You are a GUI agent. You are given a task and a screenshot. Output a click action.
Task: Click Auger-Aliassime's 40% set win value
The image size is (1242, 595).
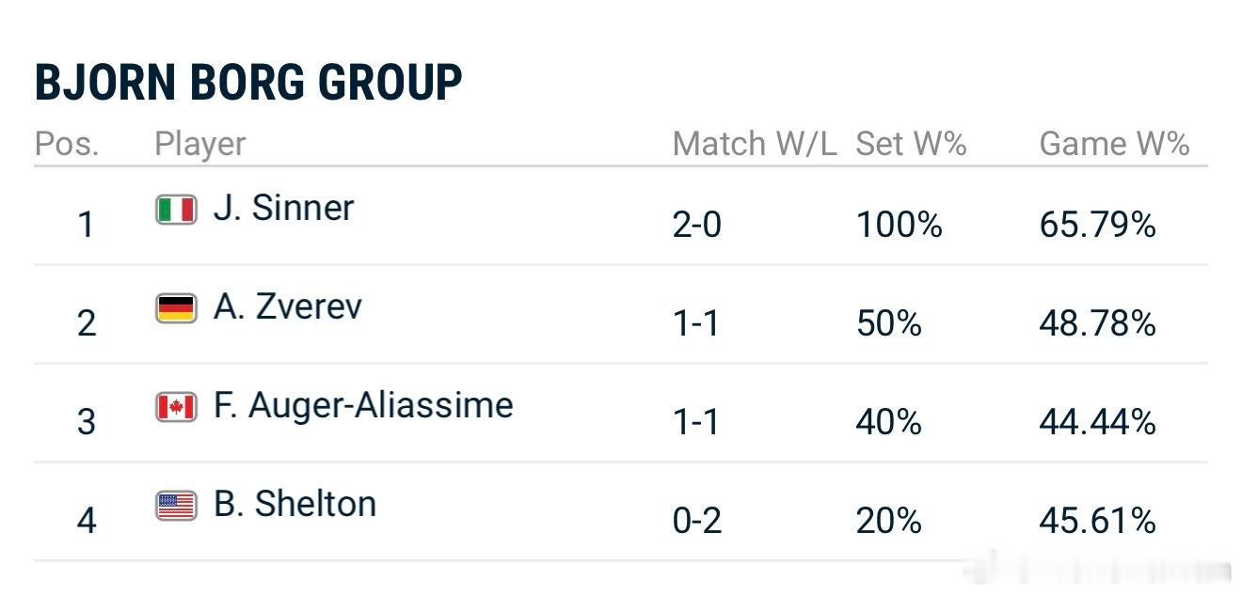888,423
